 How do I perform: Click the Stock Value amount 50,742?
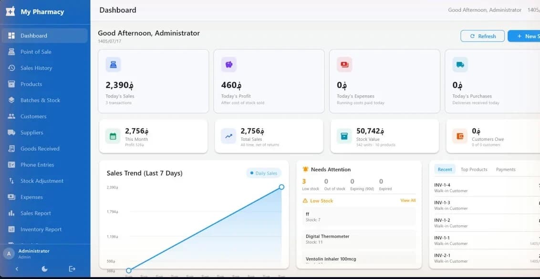[370, 131]
